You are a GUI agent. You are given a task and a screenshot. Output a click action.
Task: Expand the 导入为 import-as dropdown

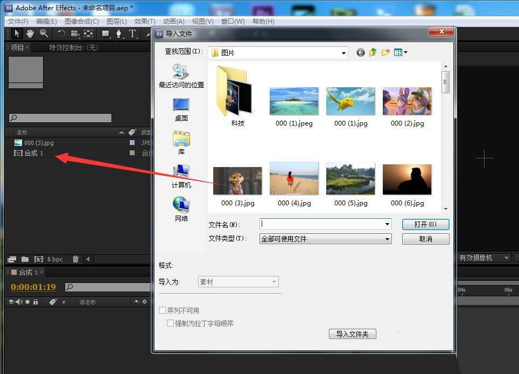(275, 281)
